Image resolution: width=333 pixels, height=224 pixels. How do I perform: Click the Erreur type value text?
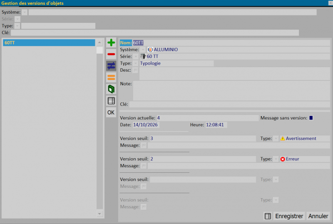(x=293, y=159)
